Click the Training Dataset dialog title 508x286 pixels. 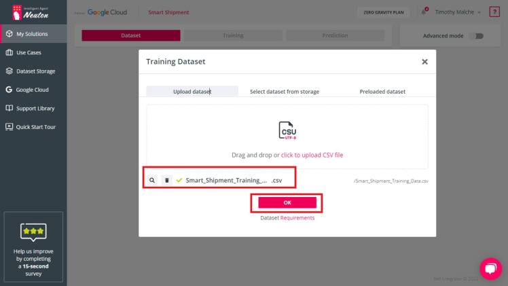(x=176, y=61)
